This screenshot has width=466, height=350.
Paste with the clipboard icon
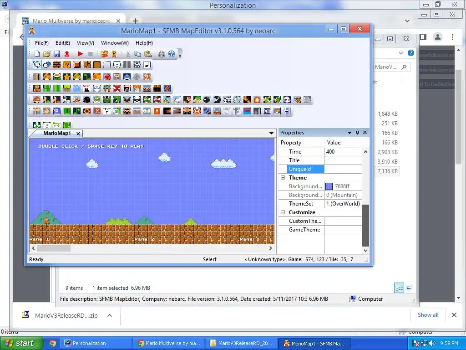(x=148, y=54)
